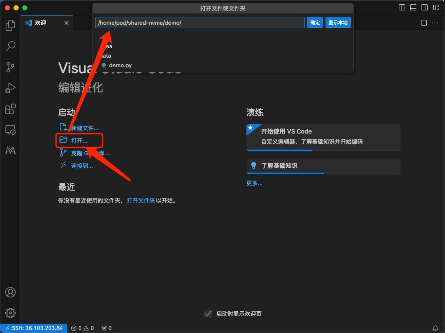Click the lightbulb icon on 了解基础知识 card
Screen dimensions: 445x333
[253, 166]
